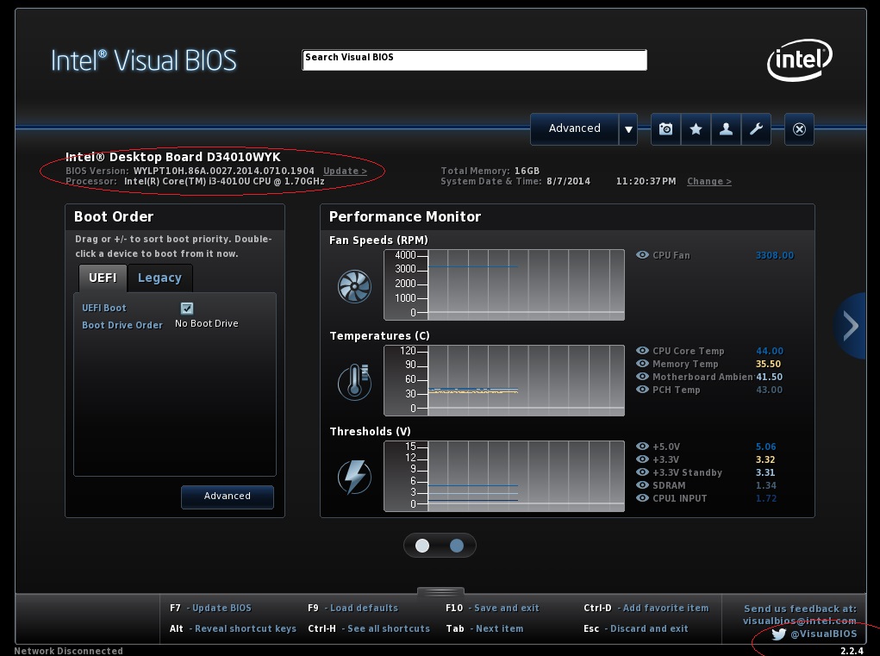Viewport: 880px width, 656px height.
Task: Switch to the Legacy boot tab
Action: (x=160, y=278)
